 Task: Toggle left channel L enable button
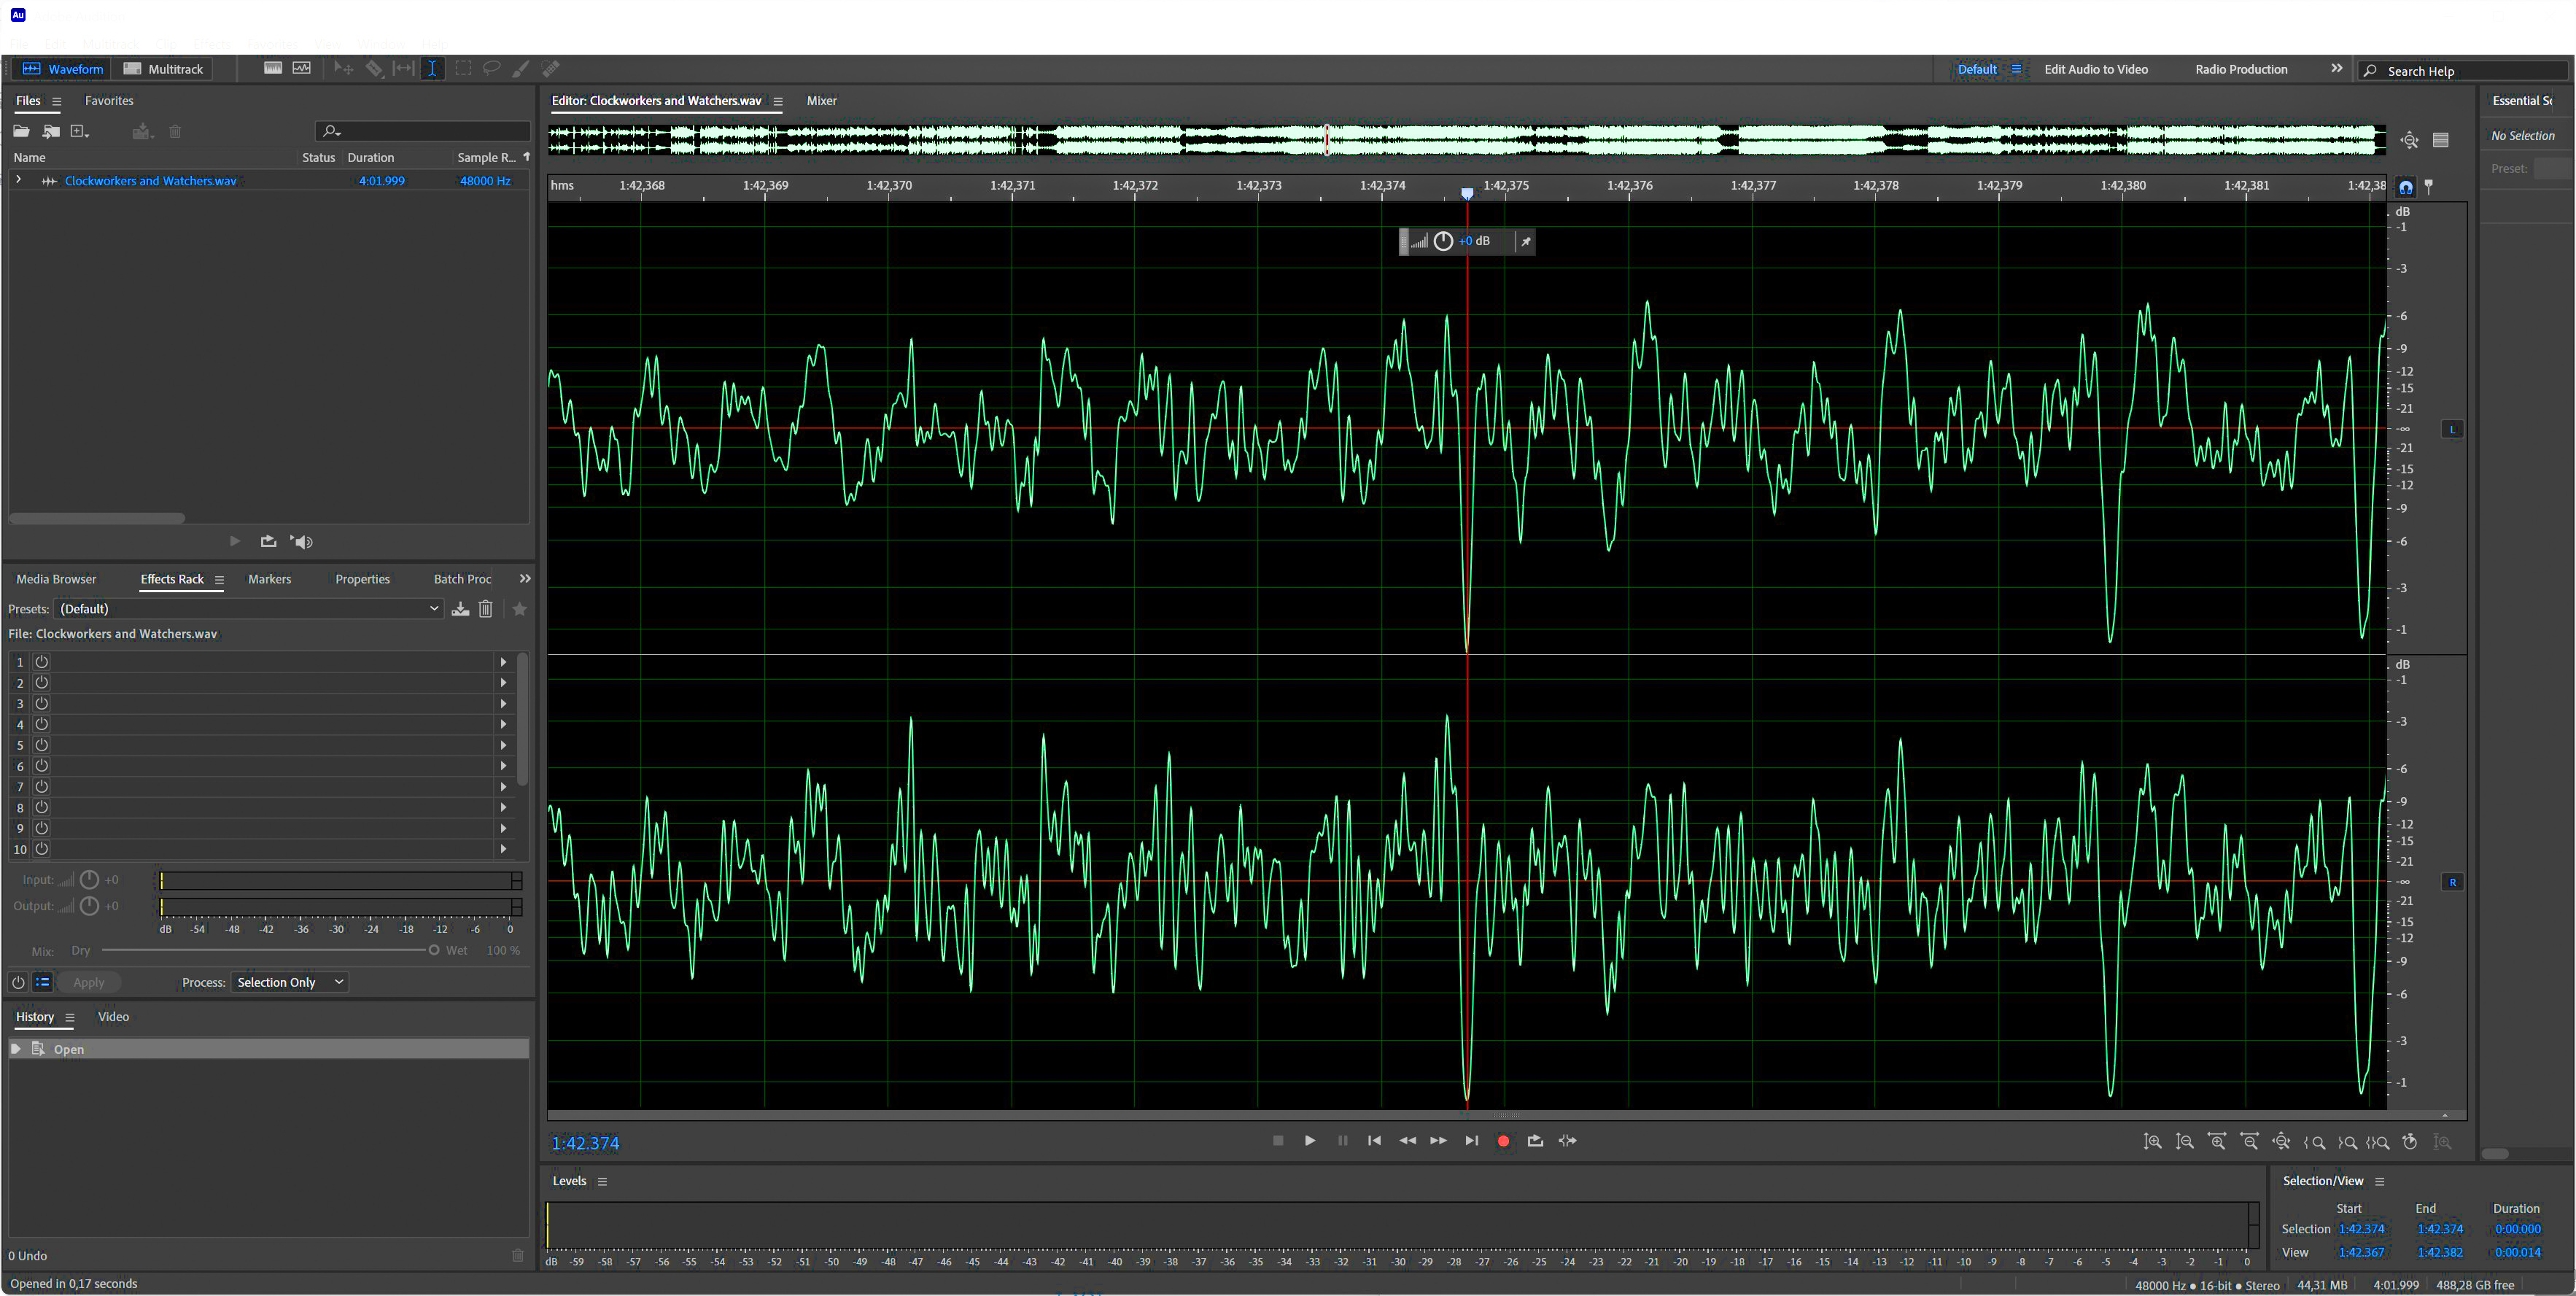pyautogui.click(x=2452, y=430)
